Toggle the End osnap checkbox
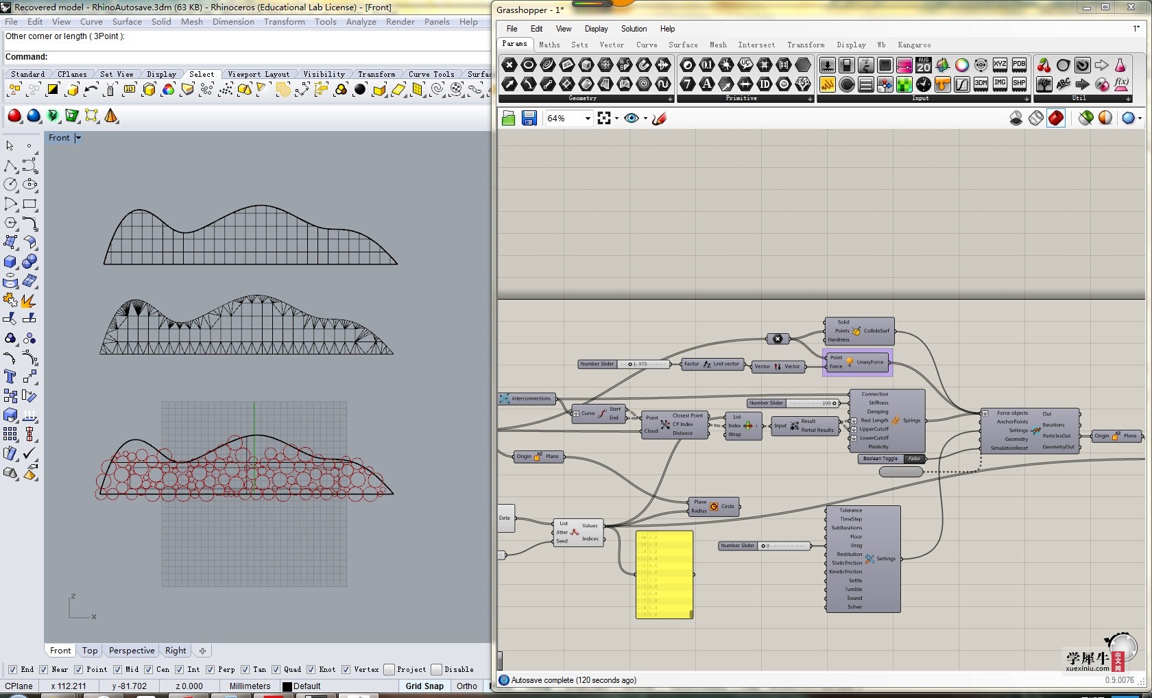 click(13, 669)
